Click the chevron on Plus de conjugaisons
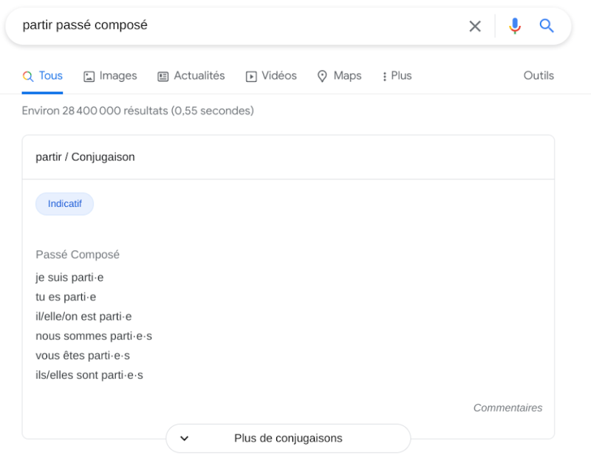This screenshot has width=591, height=466. pos(184,438)
